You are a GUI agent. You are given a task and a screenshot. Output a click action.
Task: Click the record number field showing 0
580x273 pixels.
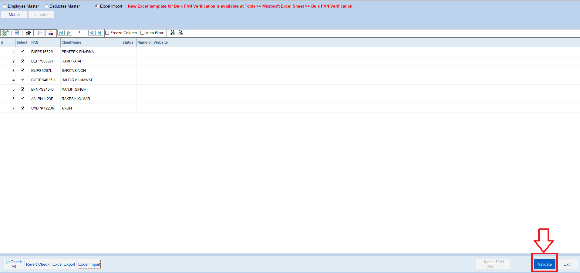[x=80, y=32]
